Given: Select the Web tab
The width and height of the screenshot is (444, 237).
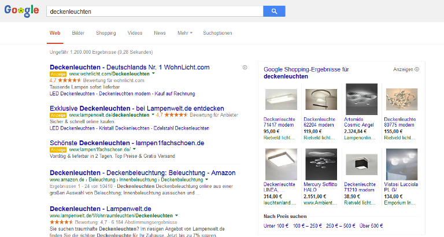Looking at the screenshot, I should tap(55, 33).
